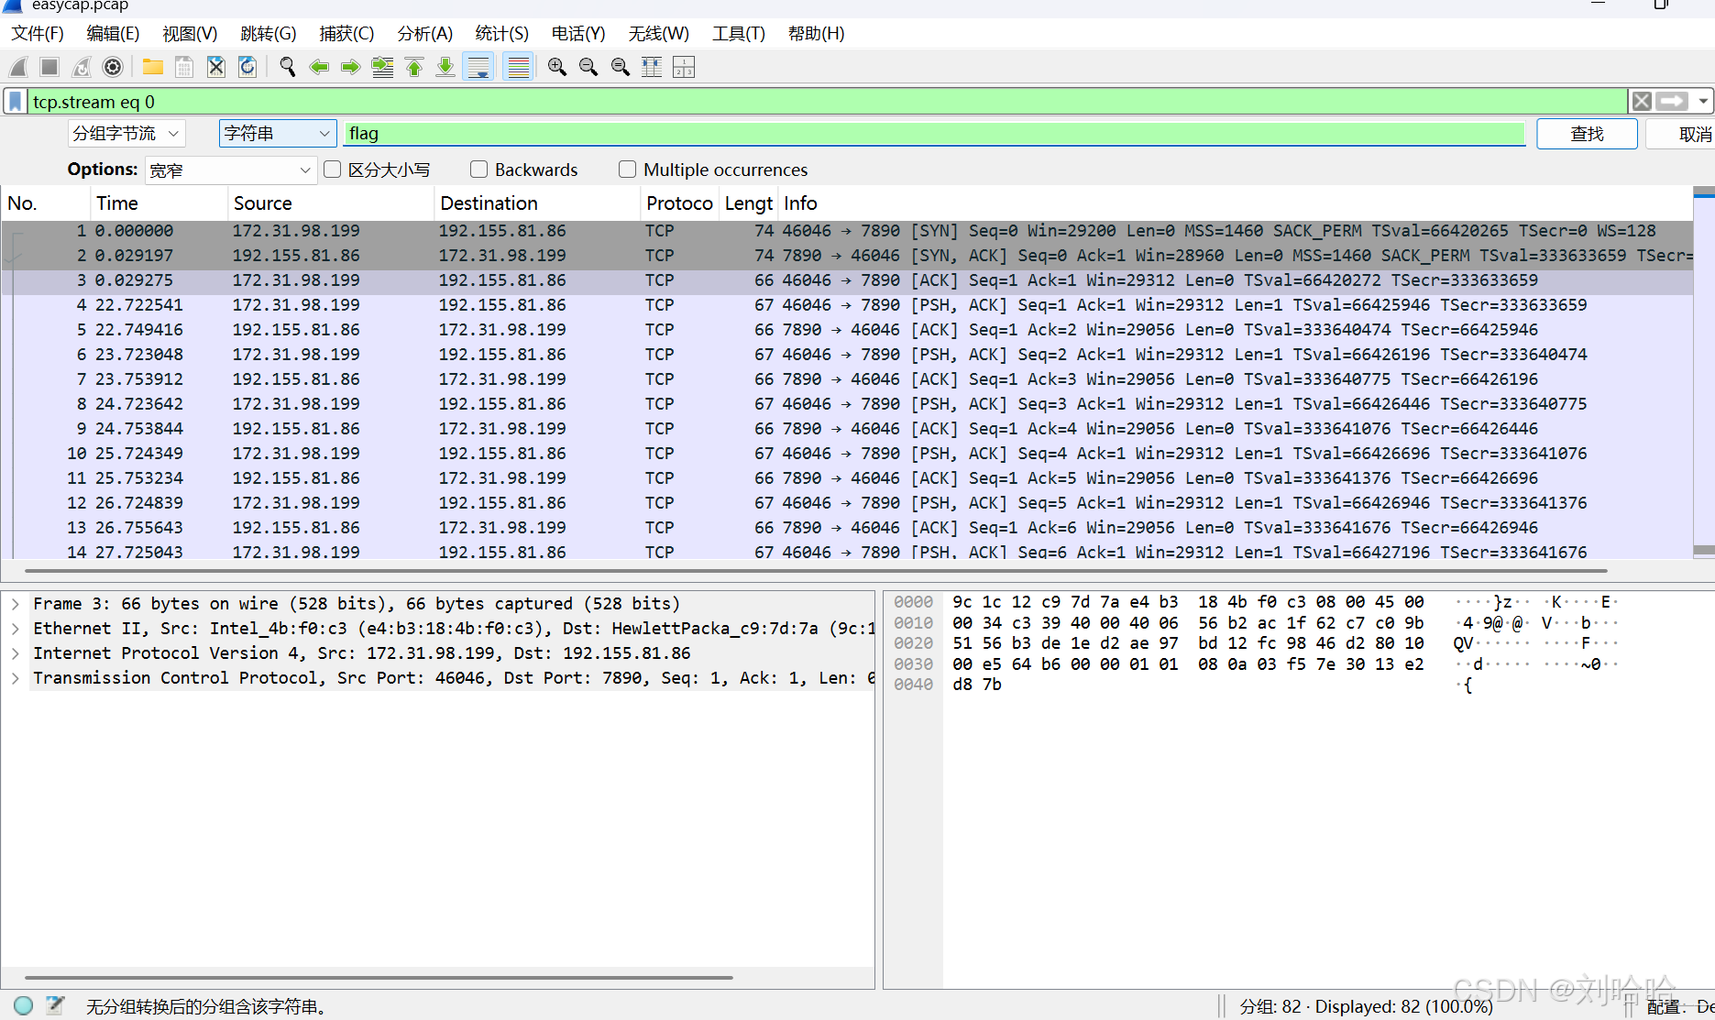The width and height of the screenshot is (1715, 1020).
Task: Check the Backwards search option
Action: (478, 170)
